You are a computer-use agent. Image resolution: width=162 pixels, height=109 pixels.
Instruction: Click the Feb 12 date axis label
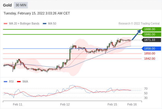point(65,104)
